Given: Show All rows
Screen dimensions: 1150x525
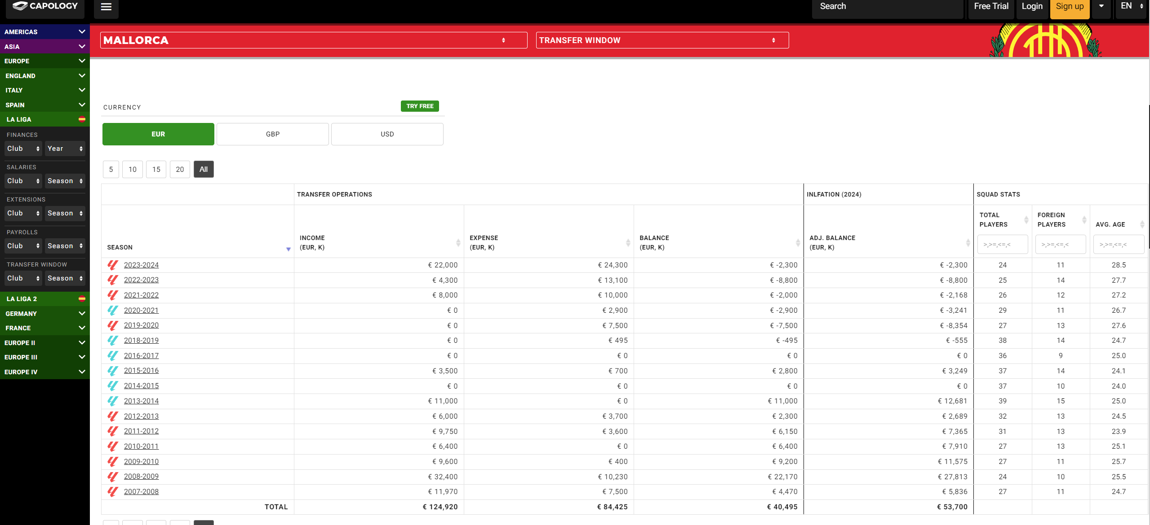Looking at the screenshot, I should pos(204,170).
